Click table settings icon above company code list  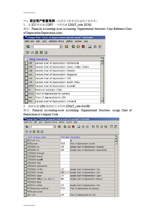[116, 137]
